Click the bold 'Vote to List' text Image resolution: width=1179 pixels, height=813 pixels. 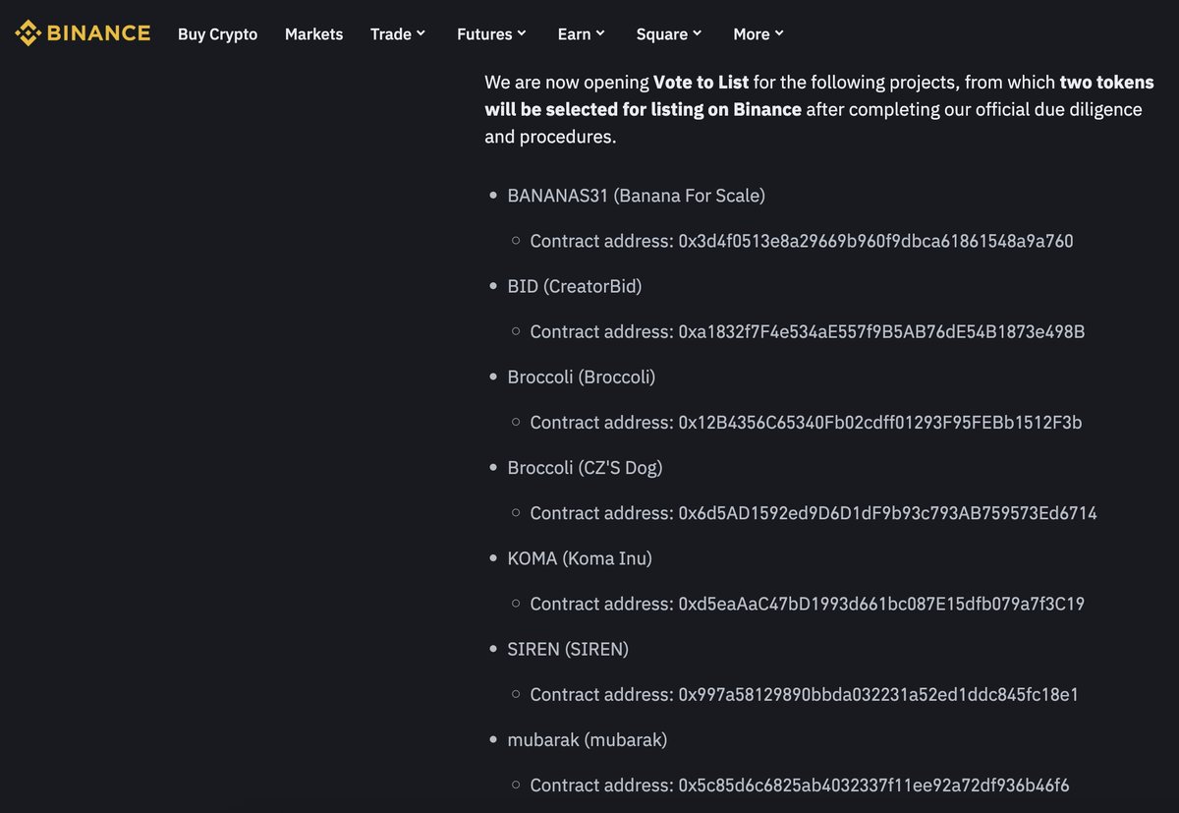click(x=701, y=82)
